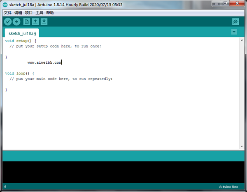The height and width of the screenshot is (192, 247).
Task: Click the www.aiweibk.com text line
Action: [x=44, y=62]
